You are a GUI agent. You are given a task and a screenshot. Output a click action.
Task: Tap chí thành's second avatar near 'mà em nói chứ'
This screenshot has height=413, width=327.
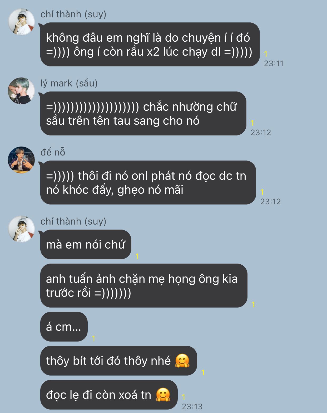click(x=21, y=229)
